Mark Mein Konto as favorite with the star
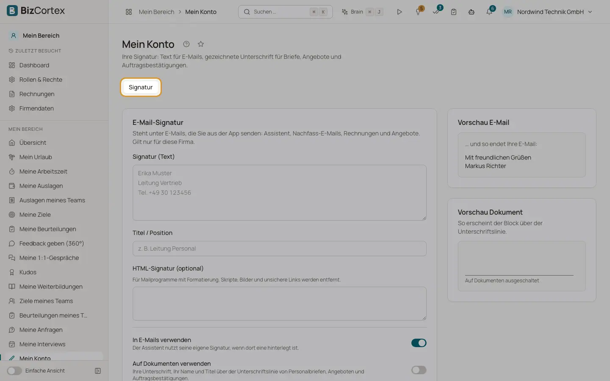 tap(201, 44)
